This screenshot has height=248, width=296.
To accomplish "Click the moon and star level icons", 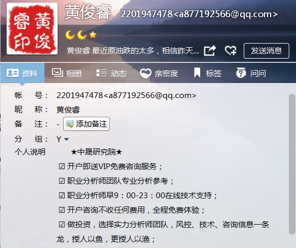I will 81,35.
